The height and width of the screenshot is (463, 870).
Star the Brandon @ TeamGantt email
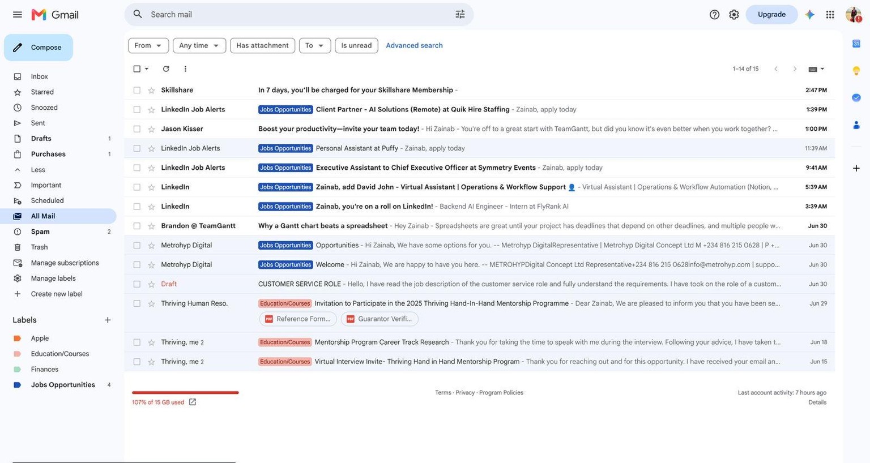[x=151, y=226]
